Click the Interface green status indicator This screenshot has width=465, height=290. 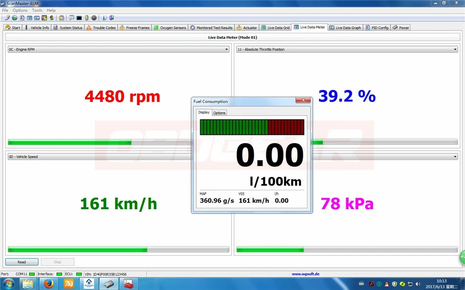pos(59,274)
